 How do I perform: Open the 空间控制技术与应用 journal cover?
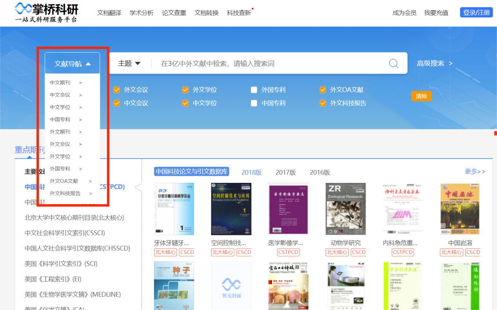(231, 209)
